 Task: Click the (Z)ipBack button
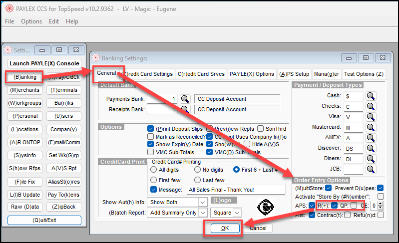tap(64, 207)
